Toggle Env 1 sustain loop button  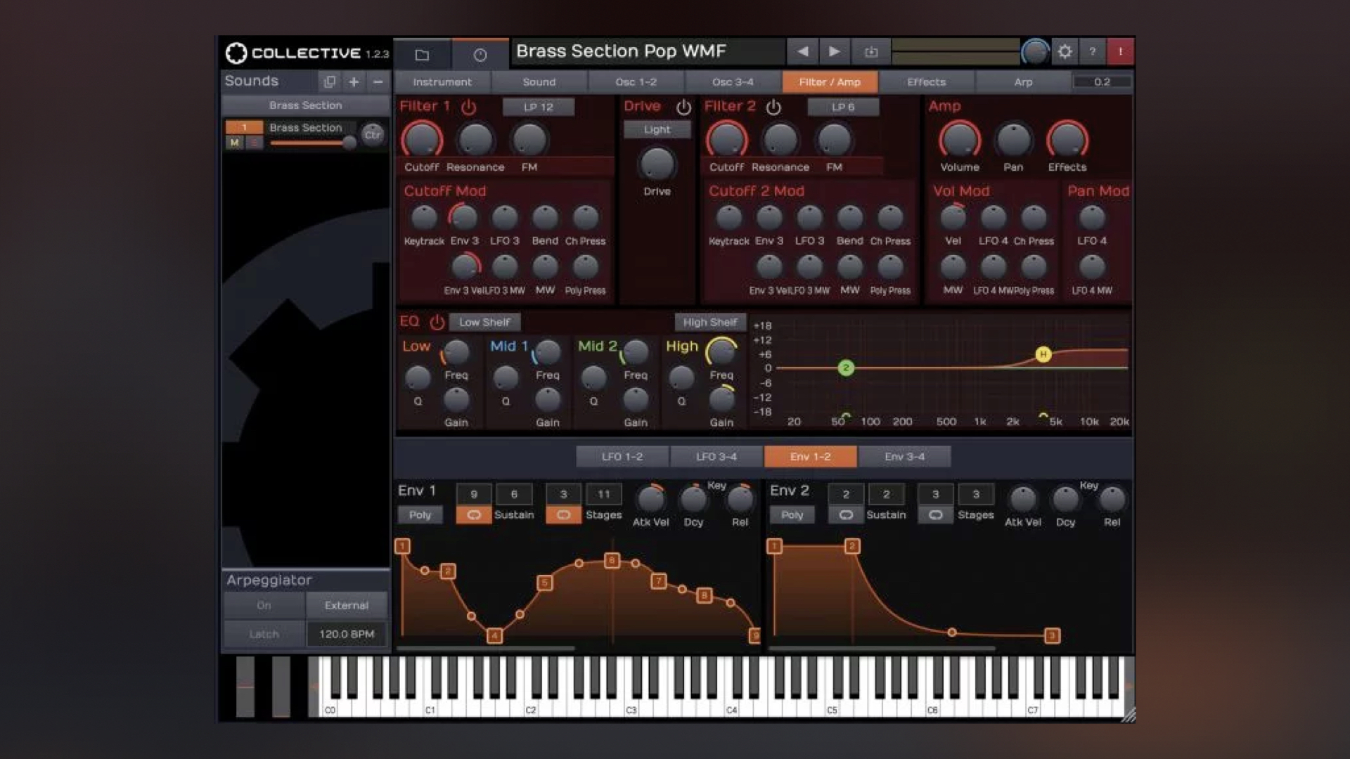(x=474, y=515)
